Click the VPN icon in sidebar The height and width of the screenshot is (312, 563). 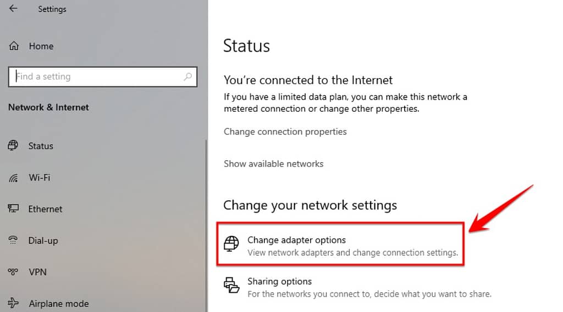coord(13,272)
